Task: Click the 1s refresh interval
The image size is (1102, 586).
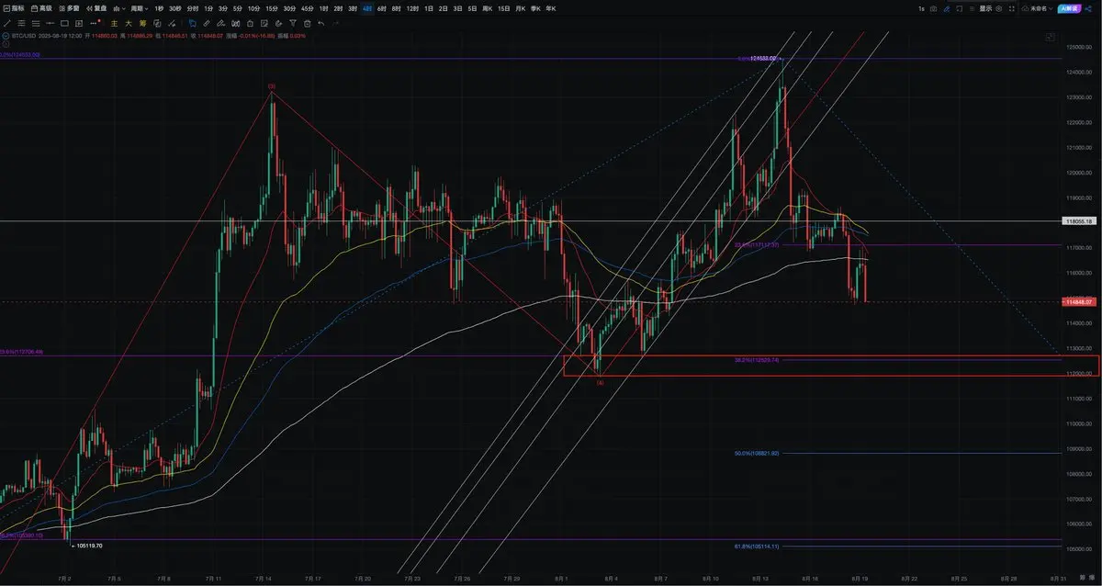Action: coord(921,8)
